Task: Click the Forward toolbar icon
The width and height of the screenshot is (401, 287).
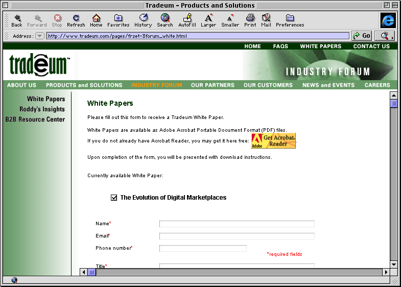Action: pyautogui.click(x=37, y=20)
